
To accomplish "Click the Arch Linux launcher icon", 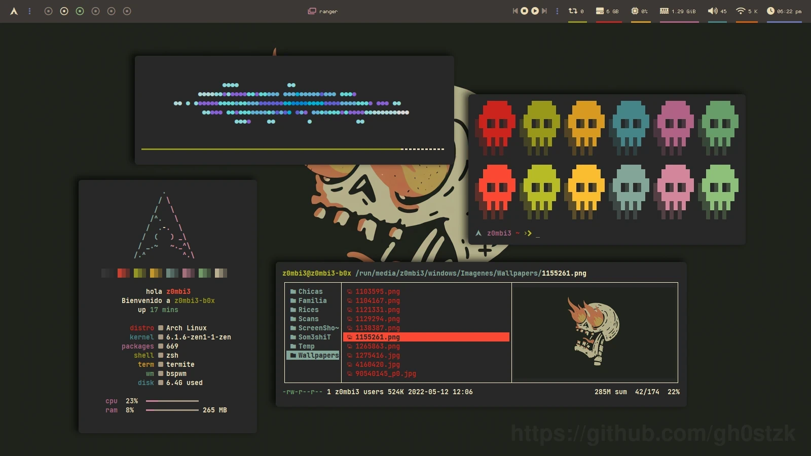I will 14,11.
